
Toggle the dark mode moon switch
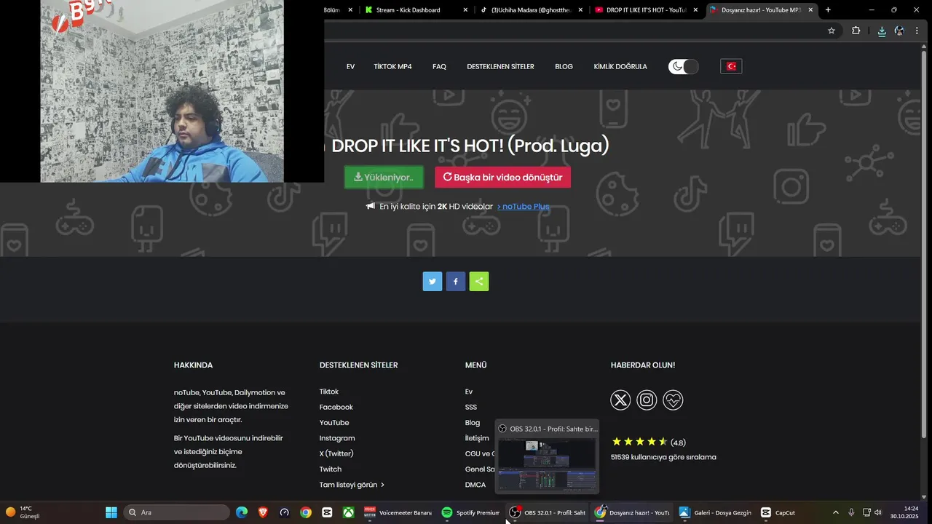tap(683, 66)
